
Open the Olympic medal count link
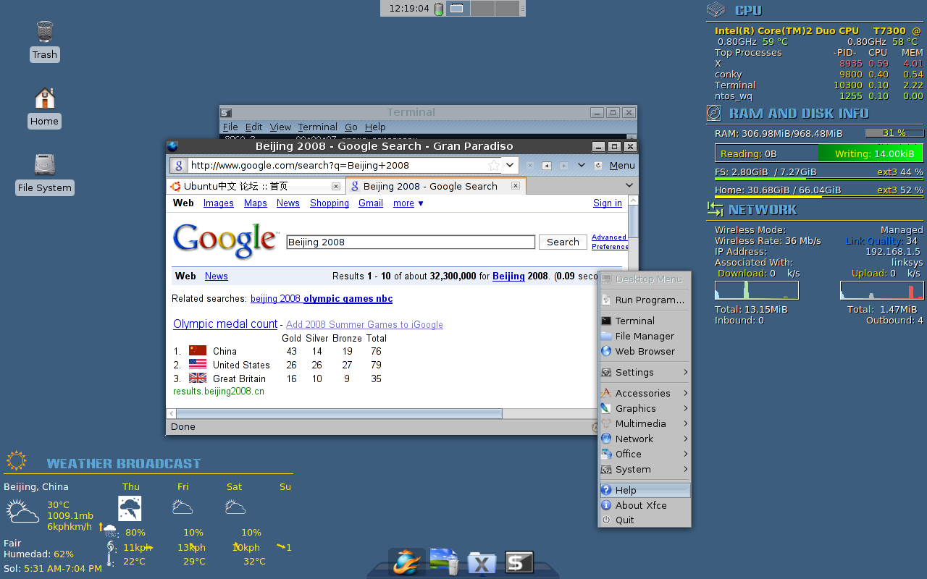[225, 324]
